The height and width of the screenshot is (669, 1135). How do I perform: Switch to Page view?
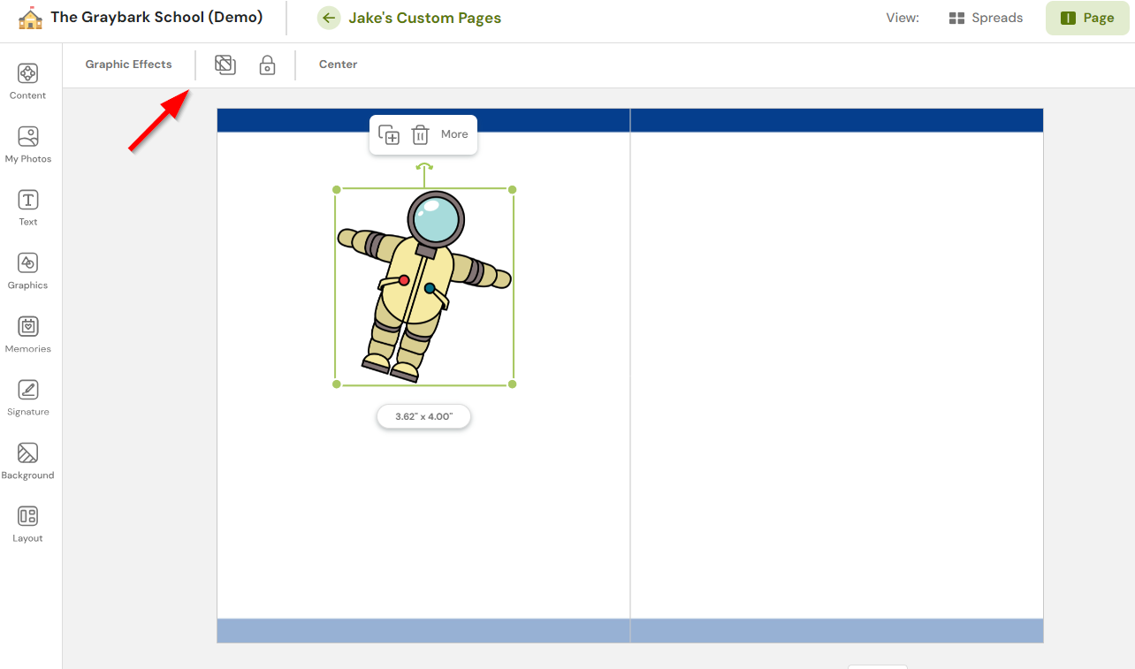[x=1087, y=17]
